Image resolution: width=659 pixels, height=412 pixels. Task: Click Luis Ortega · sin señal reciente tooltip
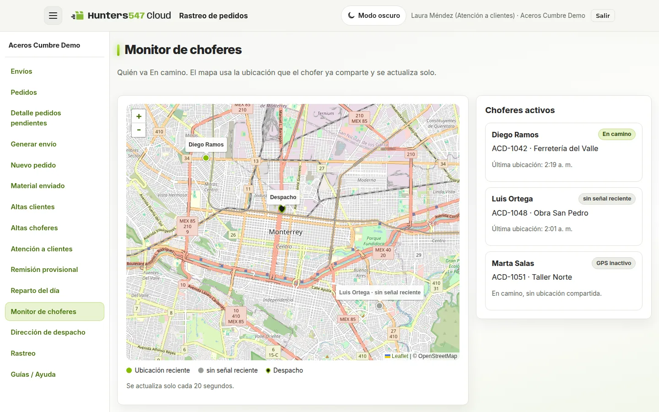coord(380,293)
